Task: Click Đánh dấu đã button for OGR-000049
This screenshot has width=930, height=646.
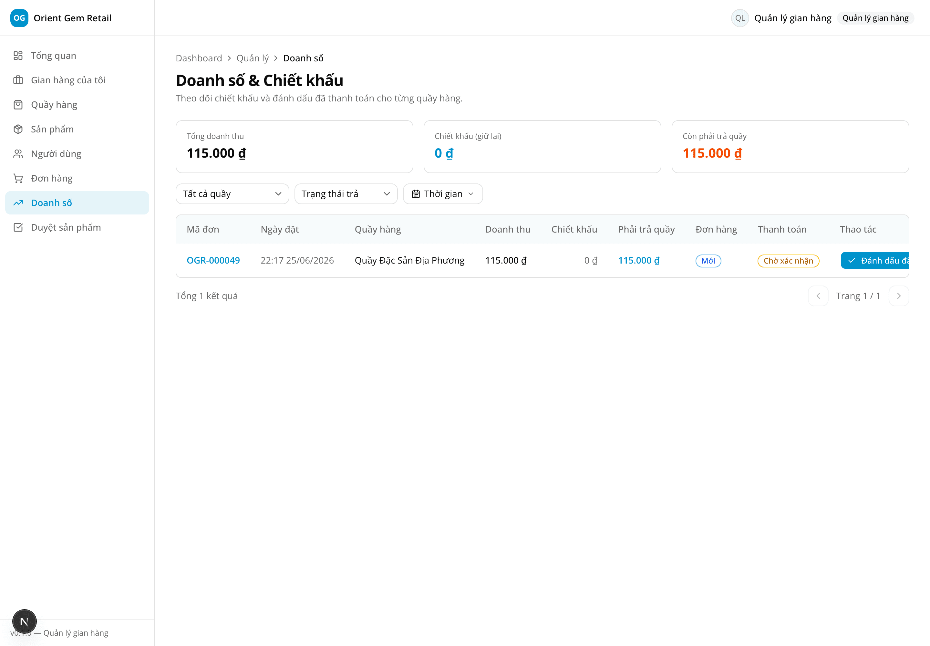Action: 874,260
